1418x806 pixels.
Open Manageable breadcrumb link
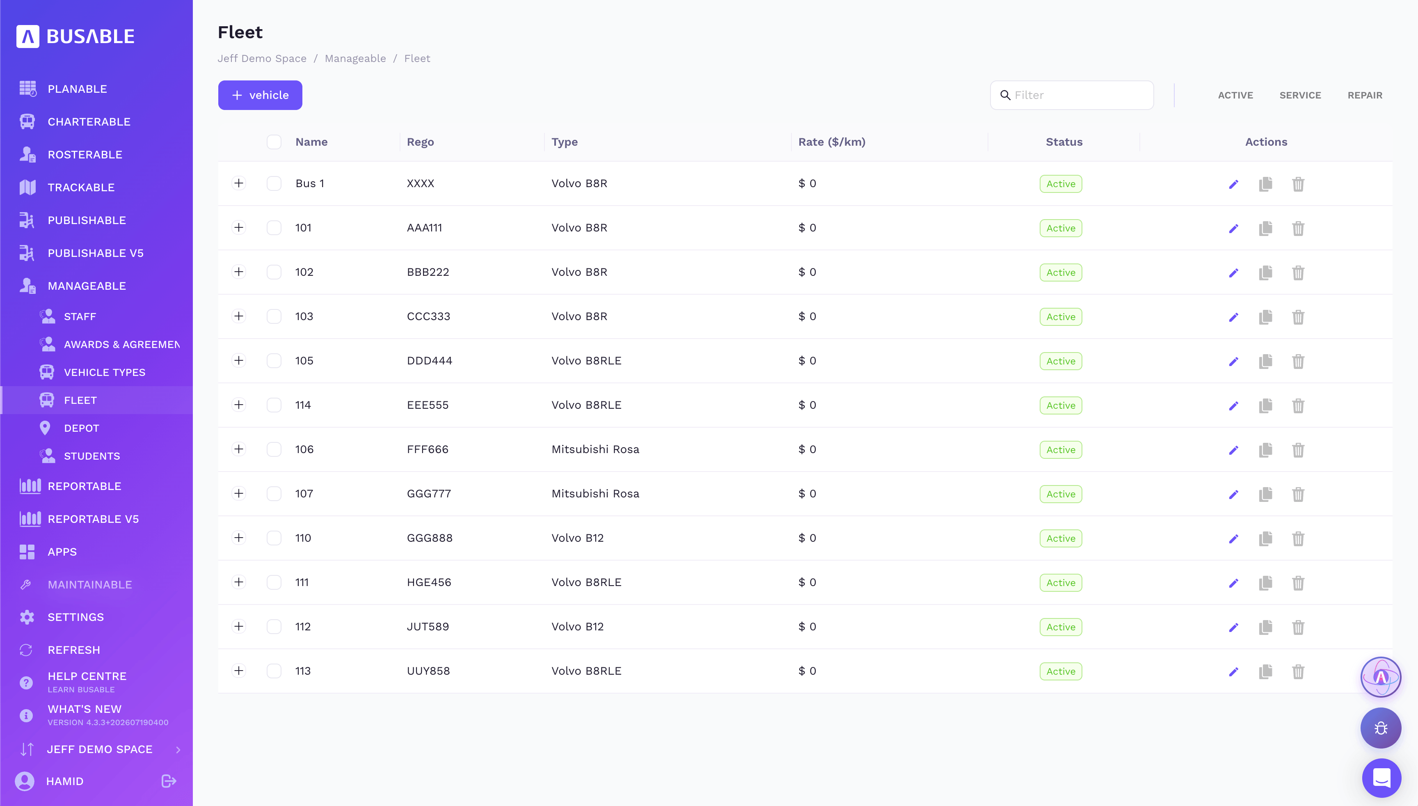[x=355, y=59]
